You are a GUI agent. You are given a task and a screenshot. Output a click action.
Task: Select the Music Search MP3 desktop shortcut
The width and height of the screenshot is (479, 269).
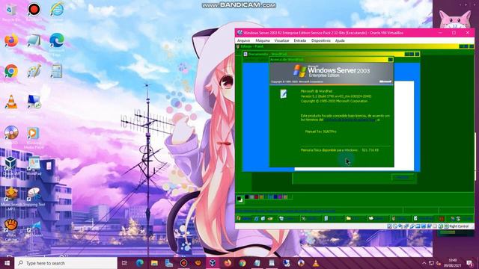(x=11, y=198)
